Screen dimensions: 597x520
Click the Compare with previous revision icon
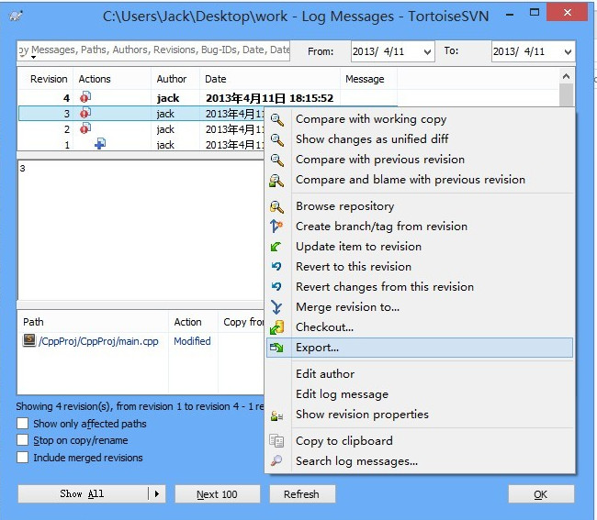[276, 160]
